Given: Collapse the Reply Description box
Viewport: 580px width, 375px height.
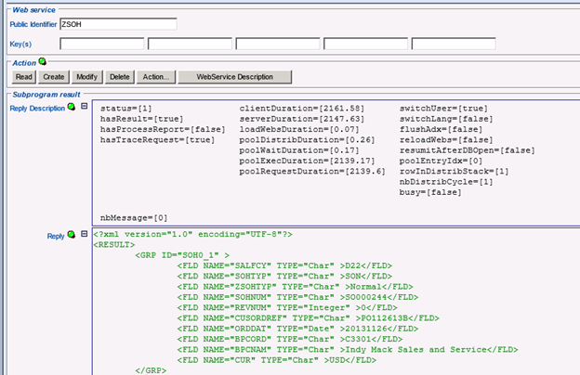Looking at the screenshot, I should click(x=84, y=108).
